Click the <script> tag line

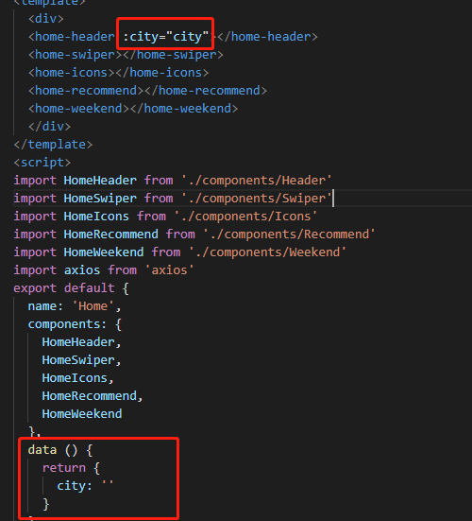42,162
